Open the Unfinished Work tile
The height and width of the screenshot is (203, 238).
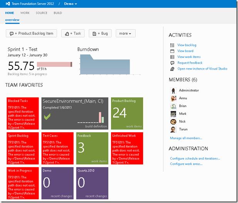point(127,148)
